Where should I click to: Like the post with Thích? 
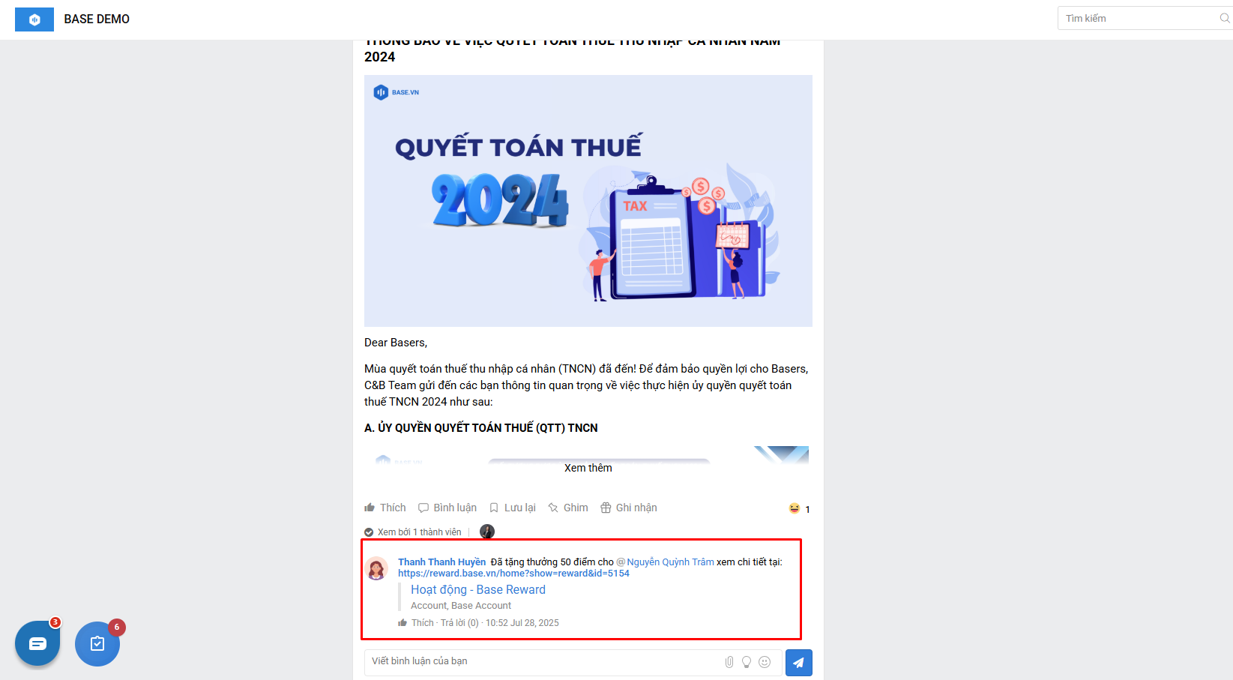click(x=385, y=508)
